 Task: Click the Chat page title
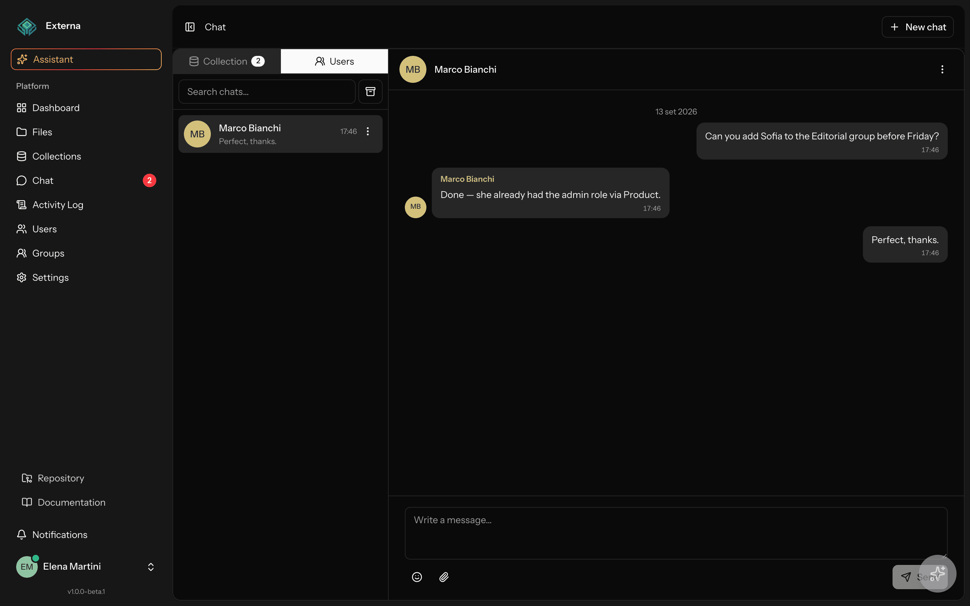coord(215,27)
